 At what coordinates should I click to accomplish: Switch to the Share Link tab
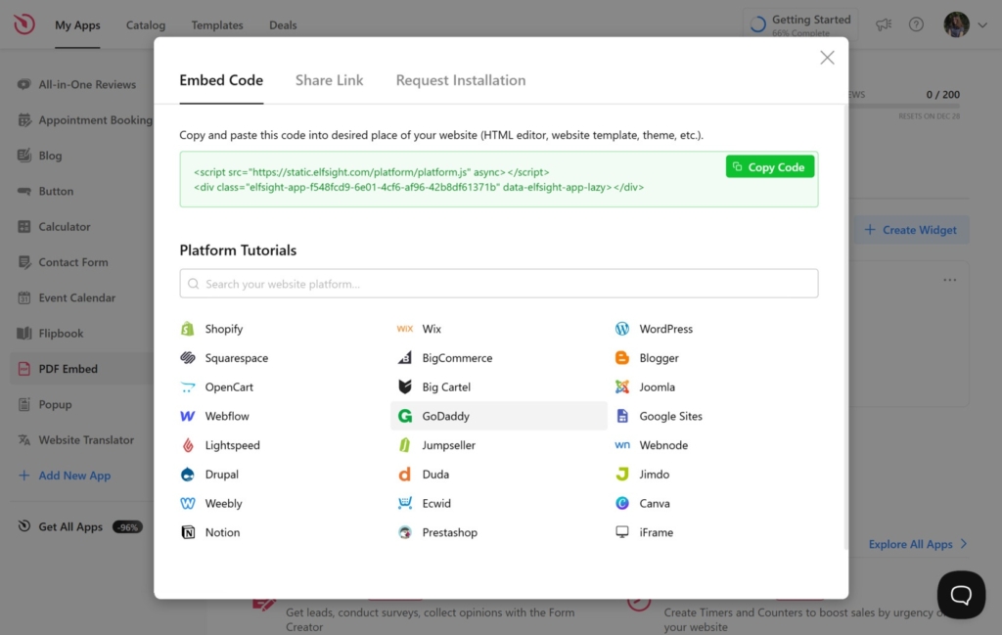pyautogui.click(x=329, y=80)
